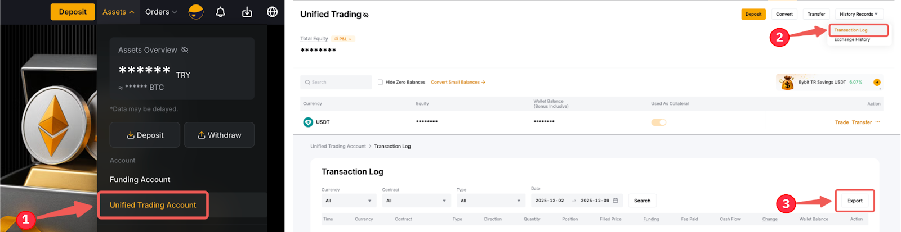Toggle balance visibility in Assets Overview
Image resolution: width=901 pixels, height=232 pixels.
point(184,50)
